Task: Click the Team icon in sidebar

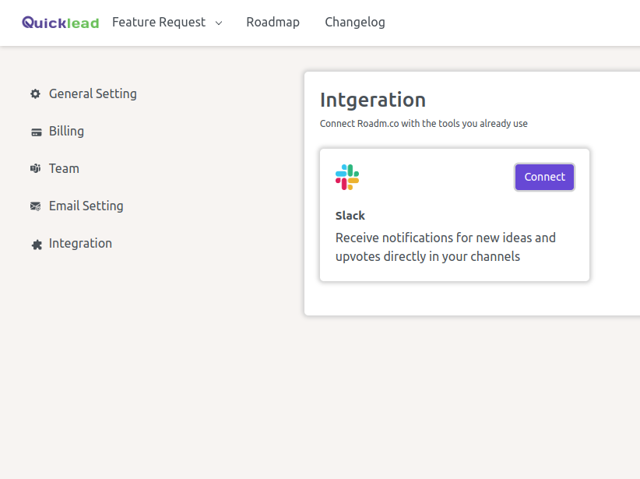Action: (36, 168)
